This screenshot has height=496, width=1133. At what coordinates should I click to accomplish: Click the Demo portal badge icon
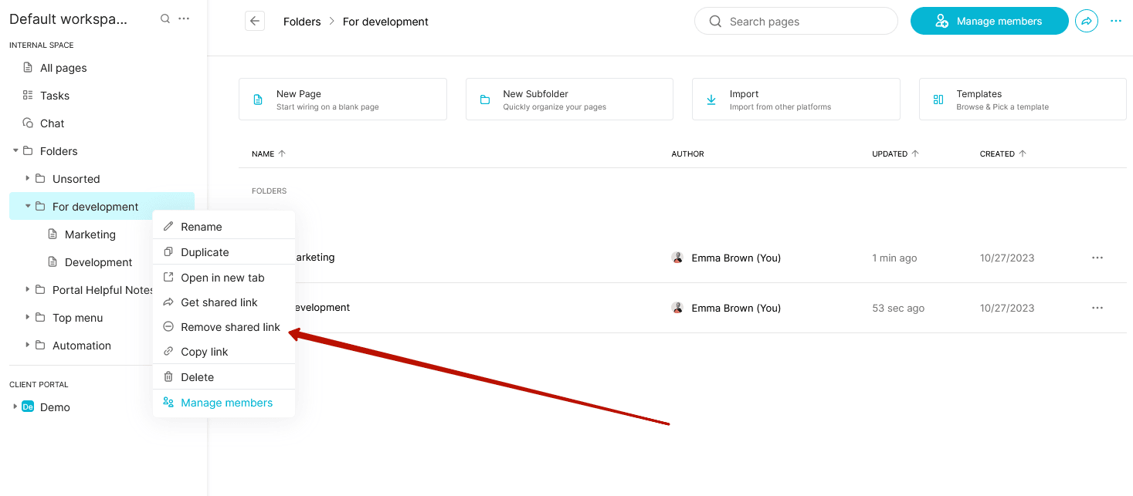pyautogui.click(x=28, y=407)
